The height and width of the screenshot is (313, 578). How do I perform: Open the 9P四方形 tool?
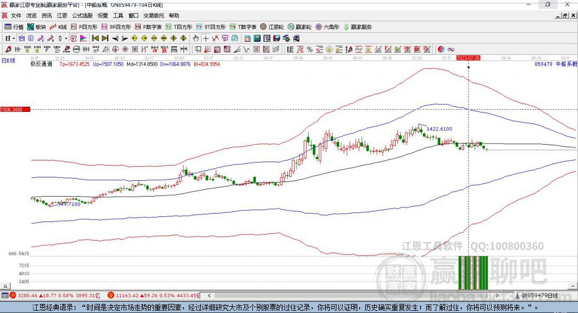116,27
